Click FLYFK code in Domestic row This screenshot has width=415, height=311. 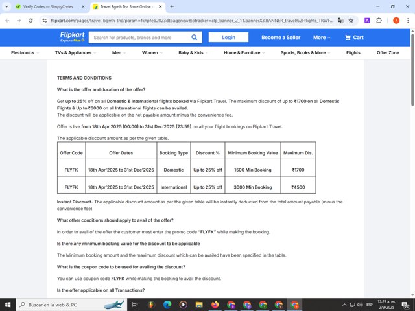click(x=71, y=170)
